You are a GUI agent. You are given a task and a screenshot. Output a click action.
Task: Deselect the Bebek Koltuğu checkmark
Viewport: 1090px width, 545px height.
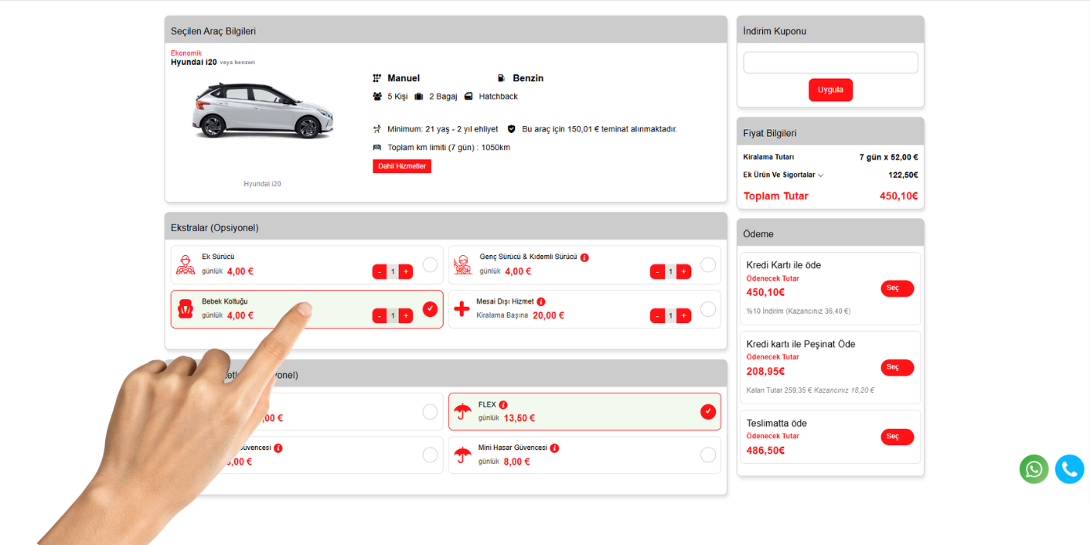point(430,309)
